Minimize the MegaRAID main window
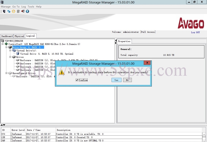Viewport: 207px width, 142px height. [x=189, y=2]
